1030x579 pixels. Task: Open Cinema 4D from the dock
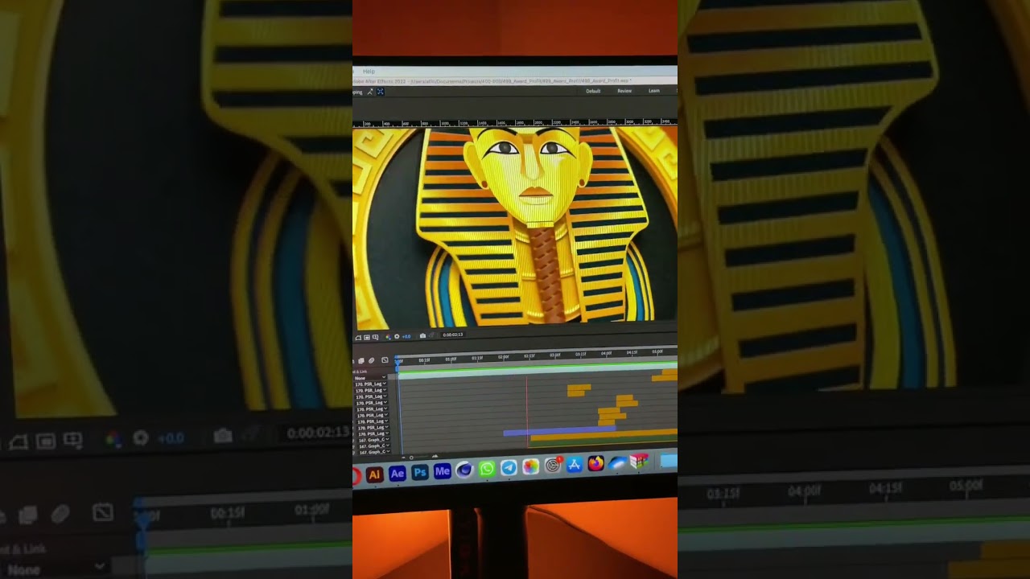[x=464, y=470]
